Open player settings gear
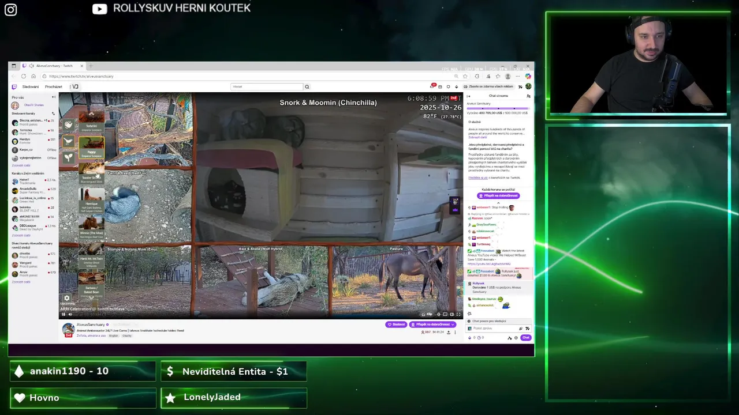This screenshot has height=415, width=739. (x=439, y=314)
